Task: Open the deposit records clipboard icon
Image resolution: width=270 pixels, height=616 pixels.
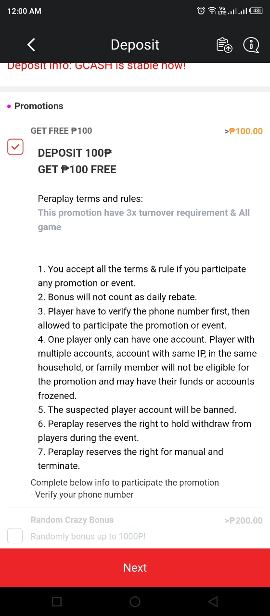Action: click(x=224, y=45)
